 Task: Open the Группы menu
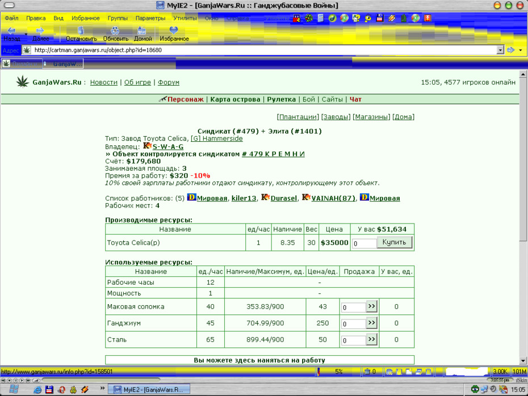click(118, 18)
